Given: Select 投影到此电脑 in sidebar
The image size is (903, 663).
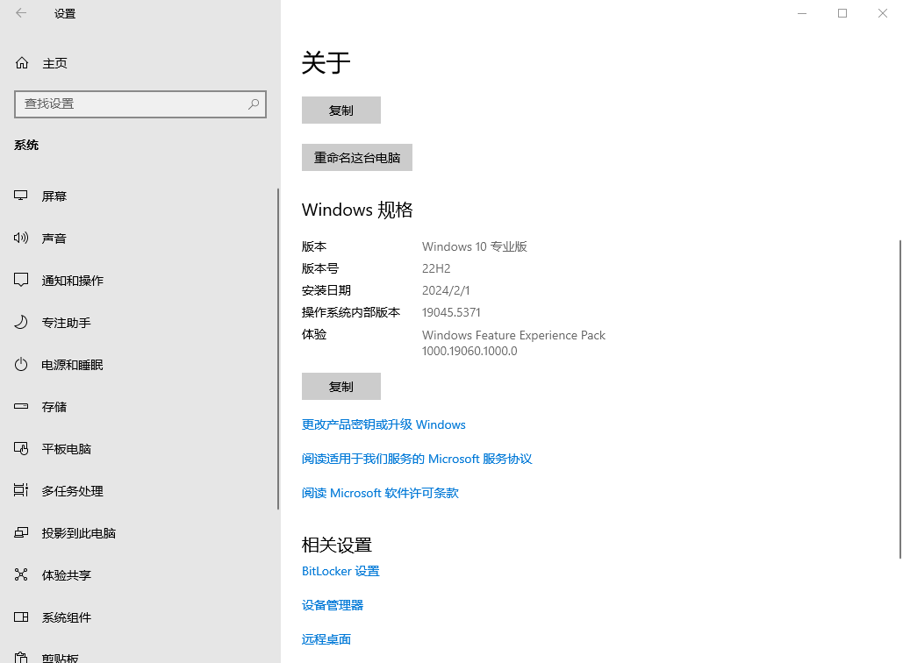Looking at the screenshot, I should click(x=78, y=533).
